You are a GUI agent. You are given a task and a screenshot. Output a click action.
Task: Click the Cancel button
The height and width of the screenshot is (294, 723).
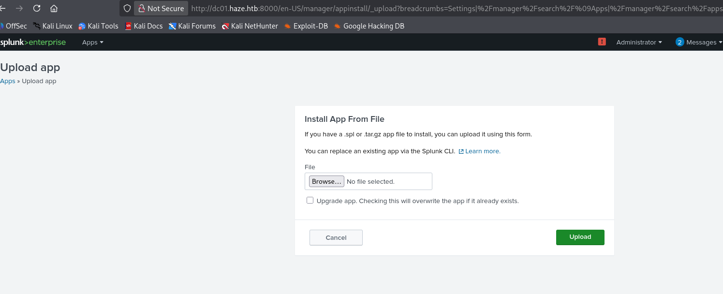coord(336,237)
